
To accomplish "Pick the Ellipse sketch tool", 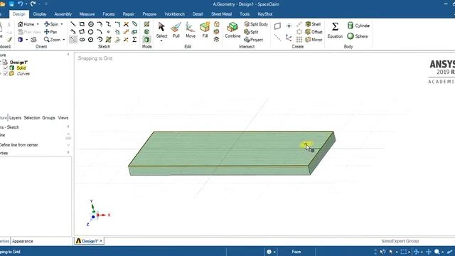I will click(82, 40).
